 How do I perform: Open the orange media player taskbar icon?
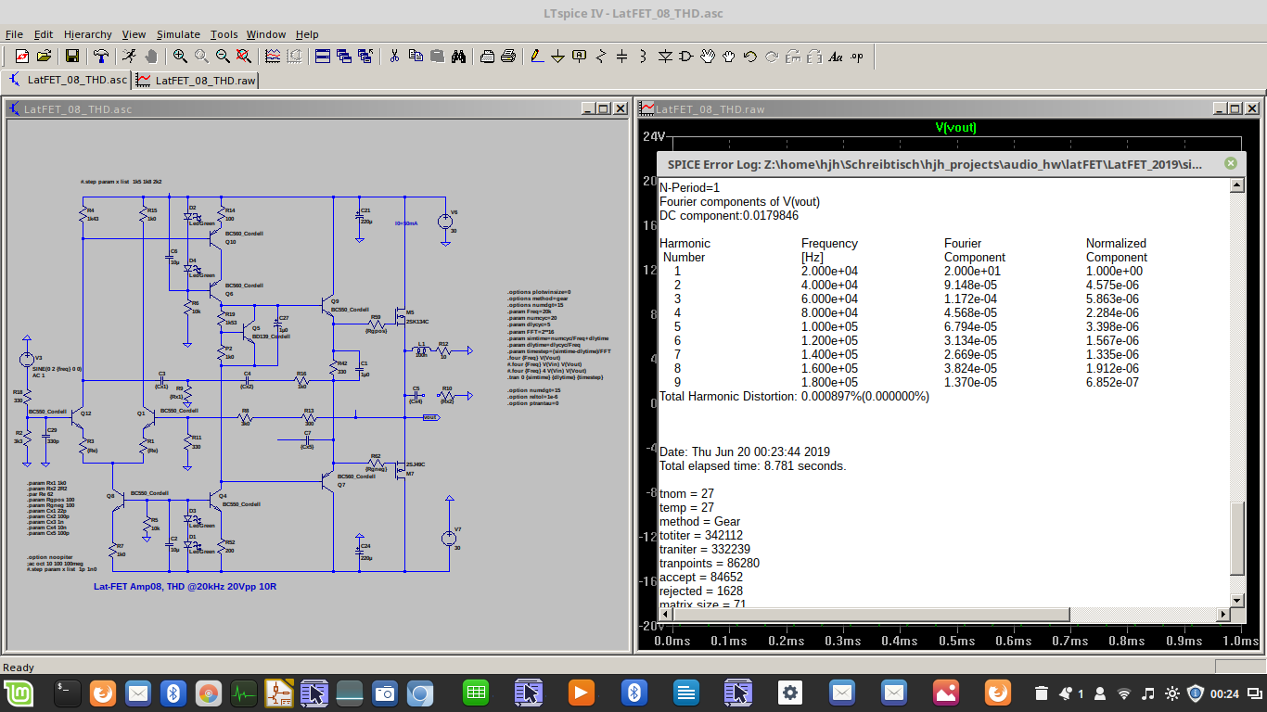[x=581, y=693]
